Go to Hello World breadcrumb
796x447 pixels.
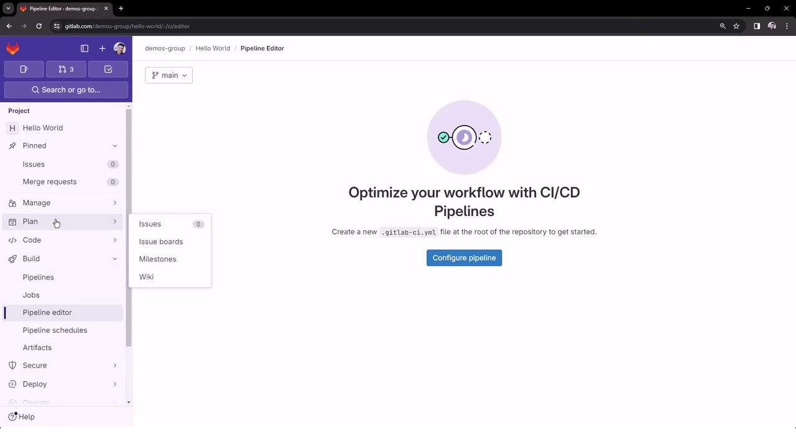coord(213,48)
